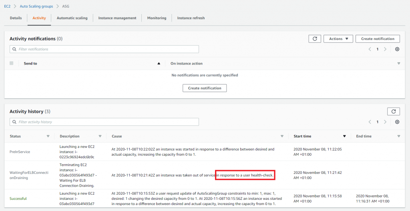Click the Filter activity history field
The image size is (410, 211).
pos(104,122)
